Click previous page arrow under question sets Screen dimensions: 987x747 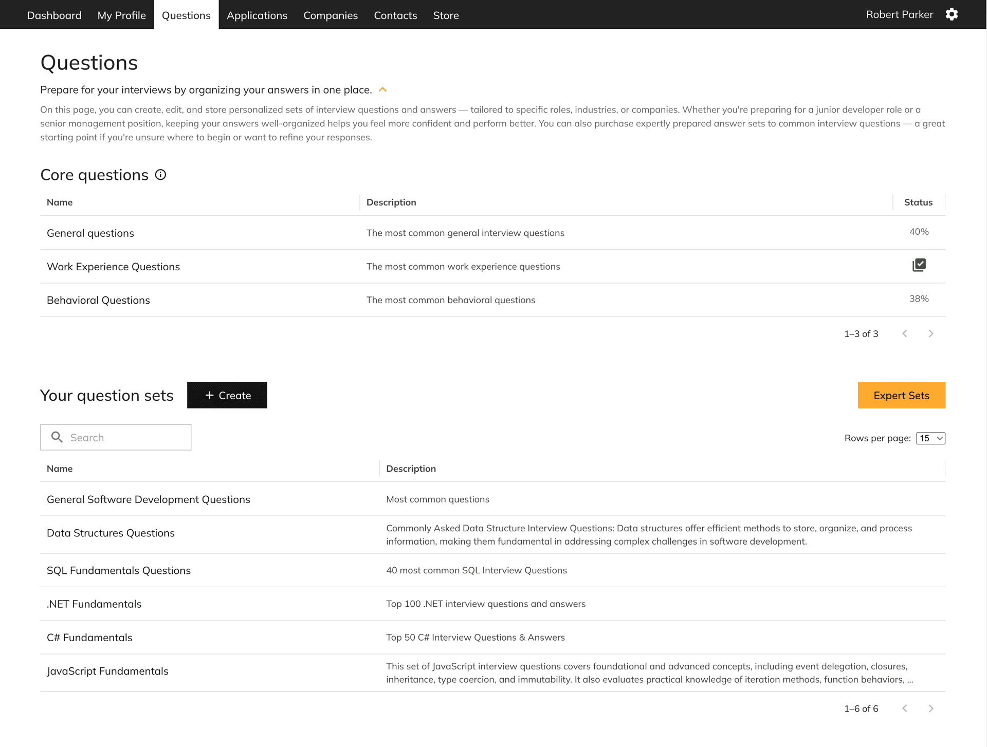(905, 708)
